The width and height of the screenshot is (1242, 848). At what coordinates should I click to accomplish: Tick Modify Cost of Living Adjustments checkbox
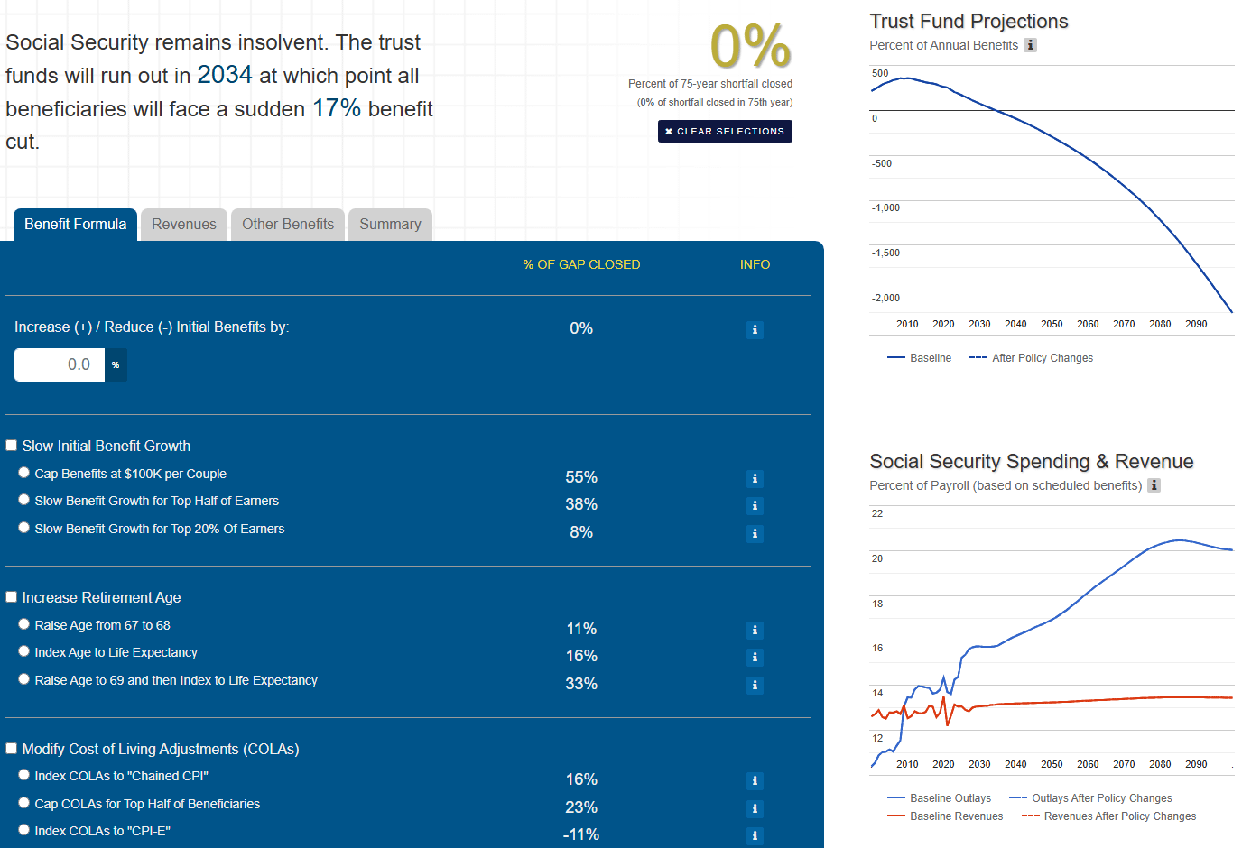[12, 749]
